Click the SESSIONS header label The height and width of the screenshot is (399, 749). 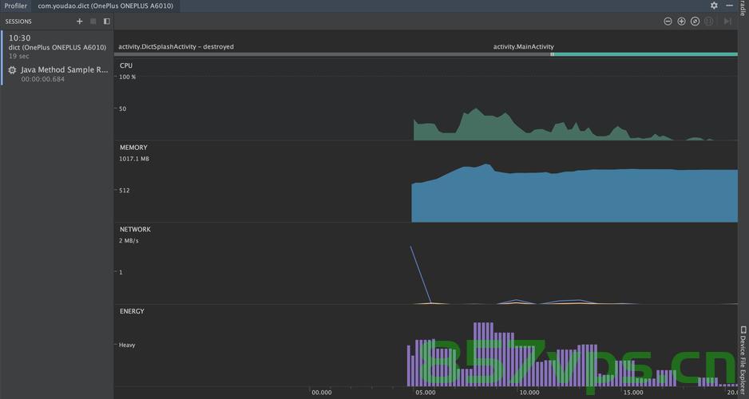coord(18,22)
